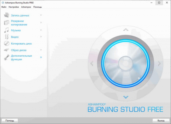The width and height of the screenshot is (171, 124).
Task: Open the Файл menu
Action: coord(4,7)
